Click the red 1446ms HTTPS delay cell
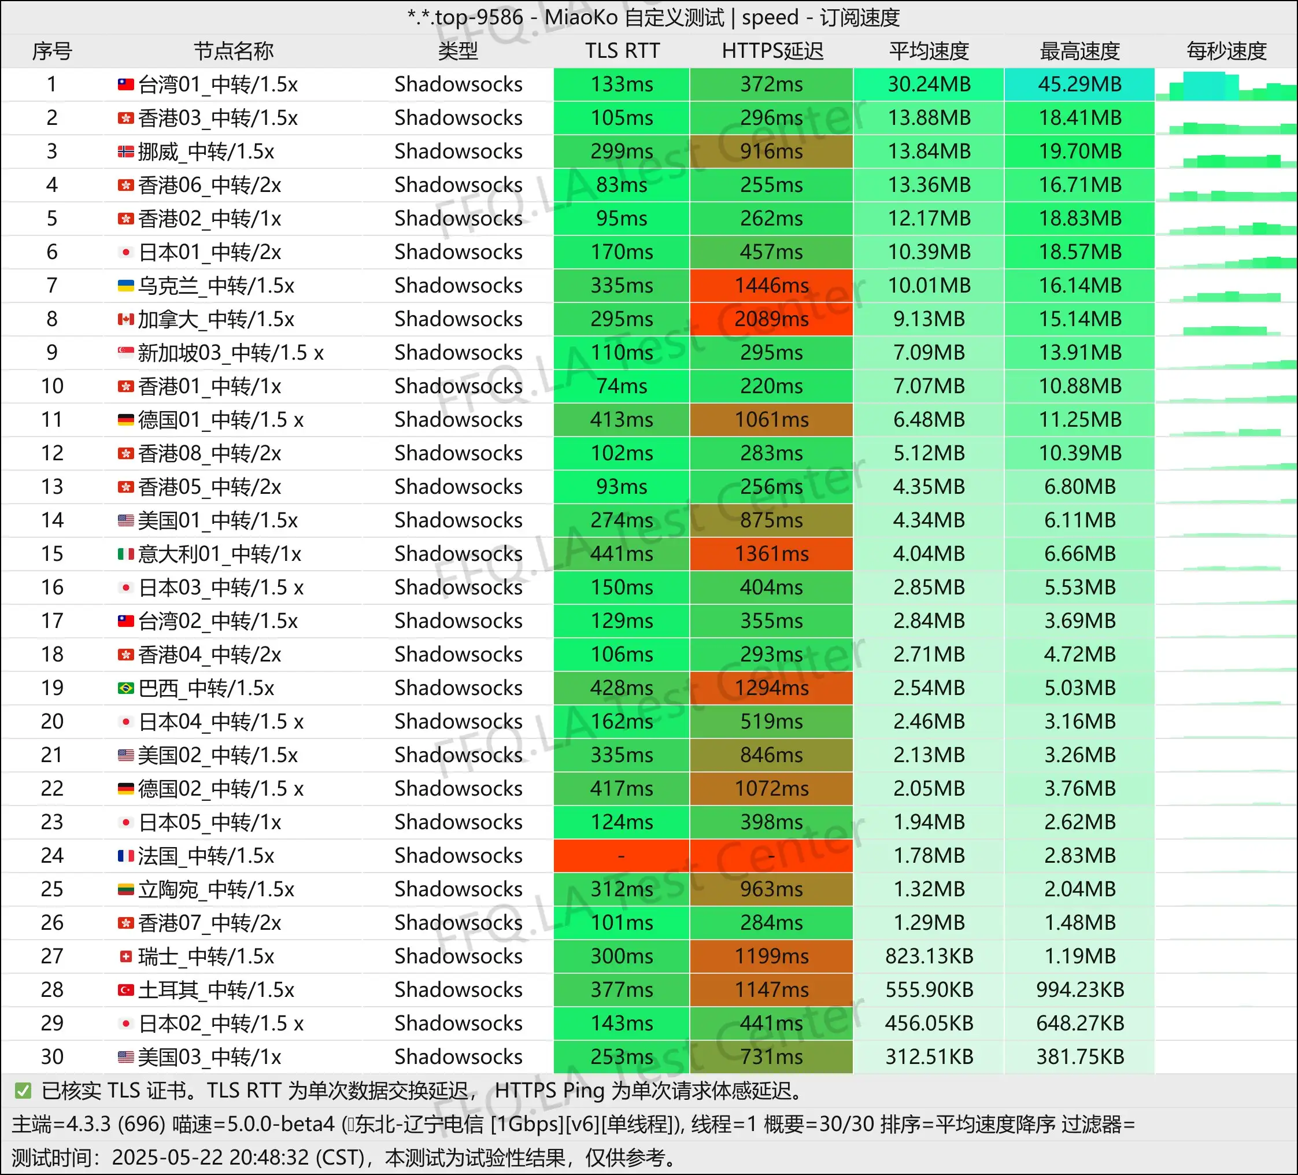The image size is (1298, 1175). (771, 285)
